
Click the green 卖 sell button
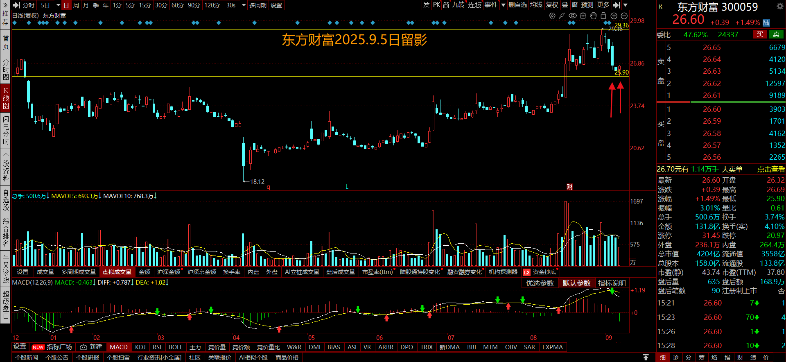pos(776,34)
